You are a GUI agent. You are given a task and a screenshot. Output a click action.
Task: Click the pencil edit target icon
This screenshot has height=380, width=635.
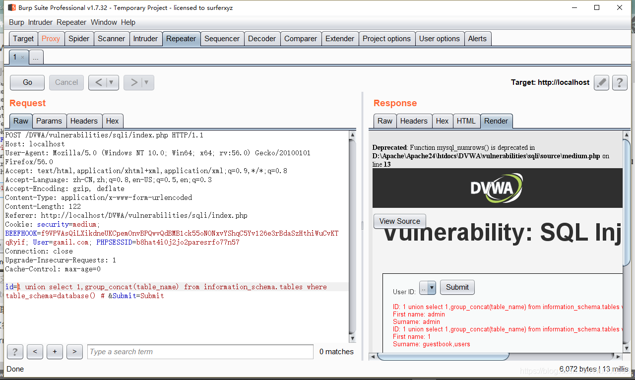pyautogui.click(x=601, y=82)
